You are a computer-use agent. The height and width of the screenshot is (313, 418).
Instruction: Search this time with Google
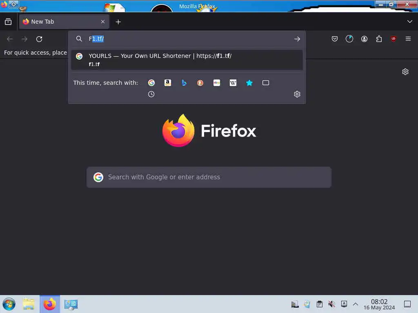point(151,83)
